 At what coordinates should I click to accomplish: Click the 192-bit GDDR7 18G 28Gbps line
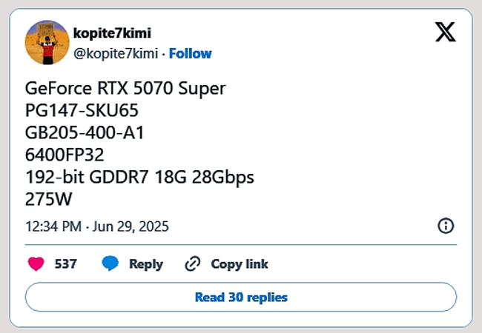click(139, 178)
